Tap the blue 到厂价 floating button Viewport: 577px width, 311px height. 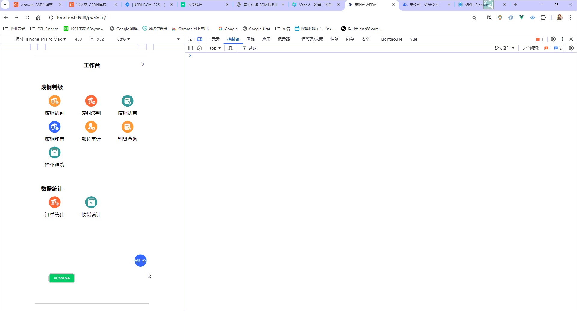[140, 261]
